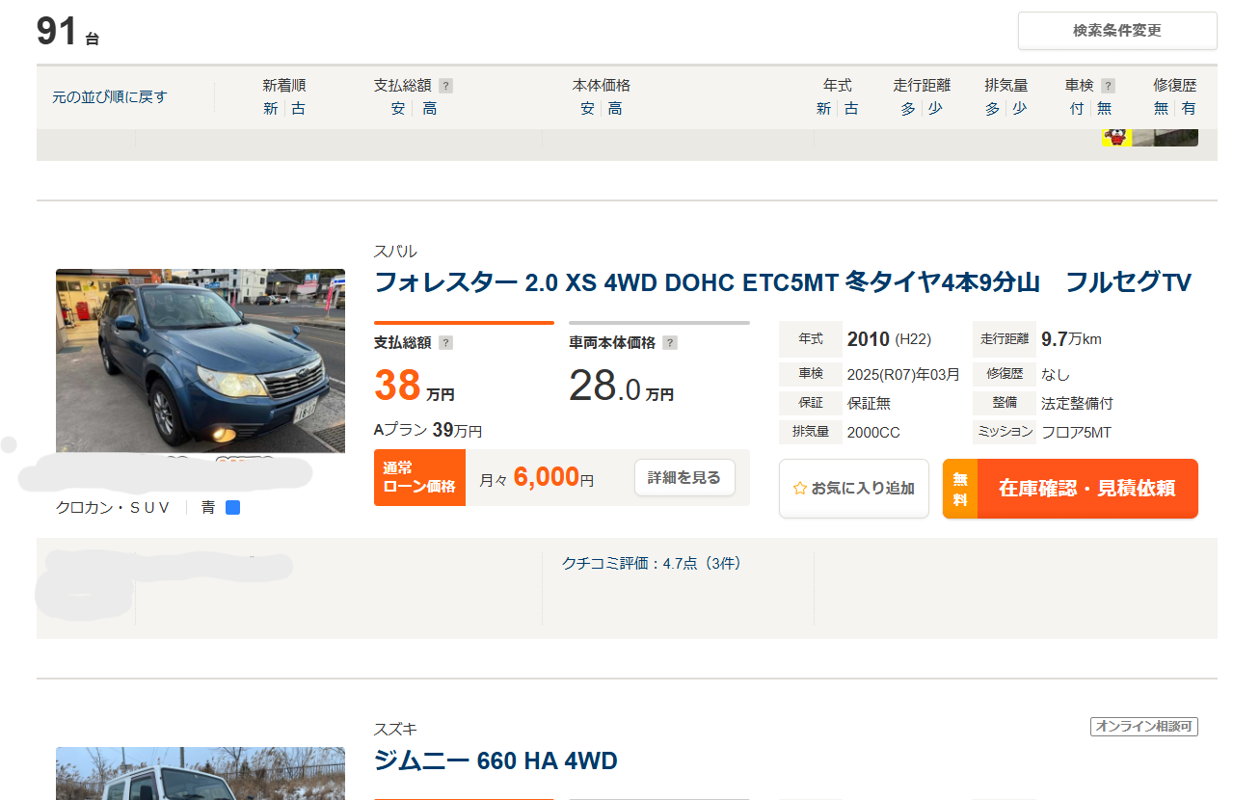Open help icon next to 支払総額 sort header

445,86
